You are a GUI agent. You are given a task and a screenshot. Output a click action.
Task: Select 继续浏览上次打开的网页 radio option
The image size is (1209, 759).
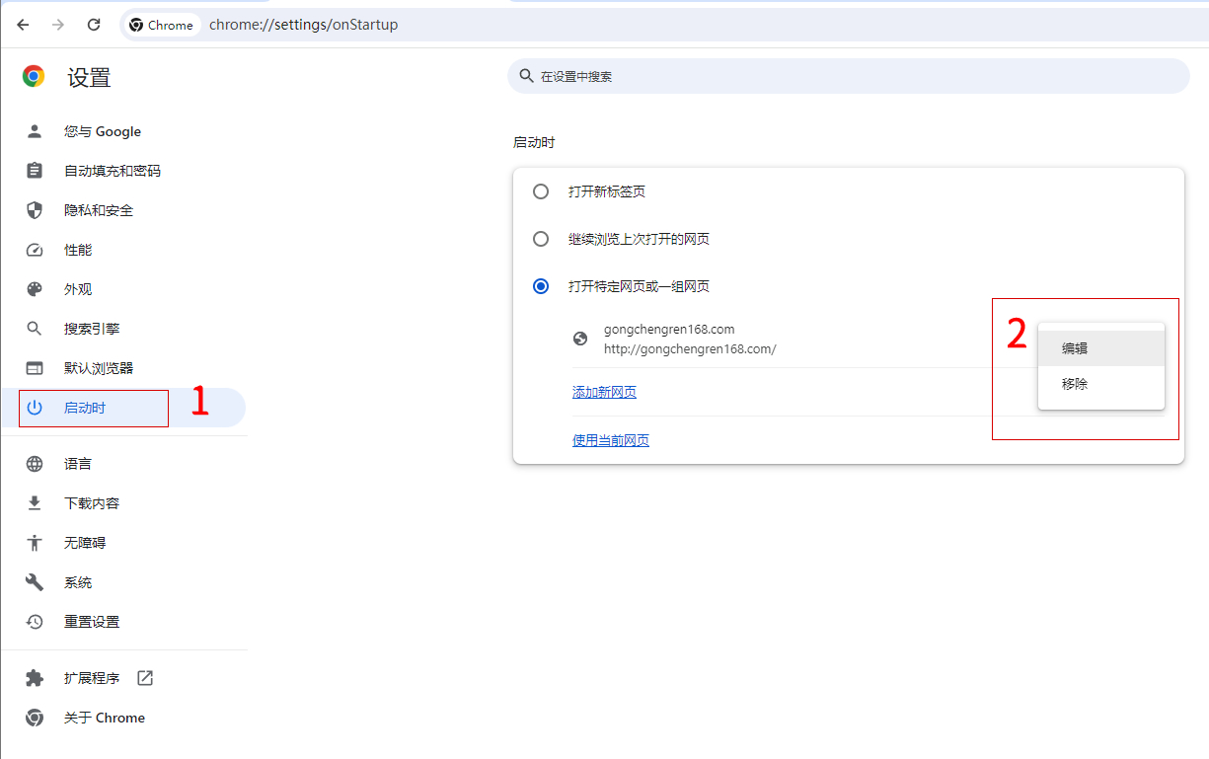541,239
